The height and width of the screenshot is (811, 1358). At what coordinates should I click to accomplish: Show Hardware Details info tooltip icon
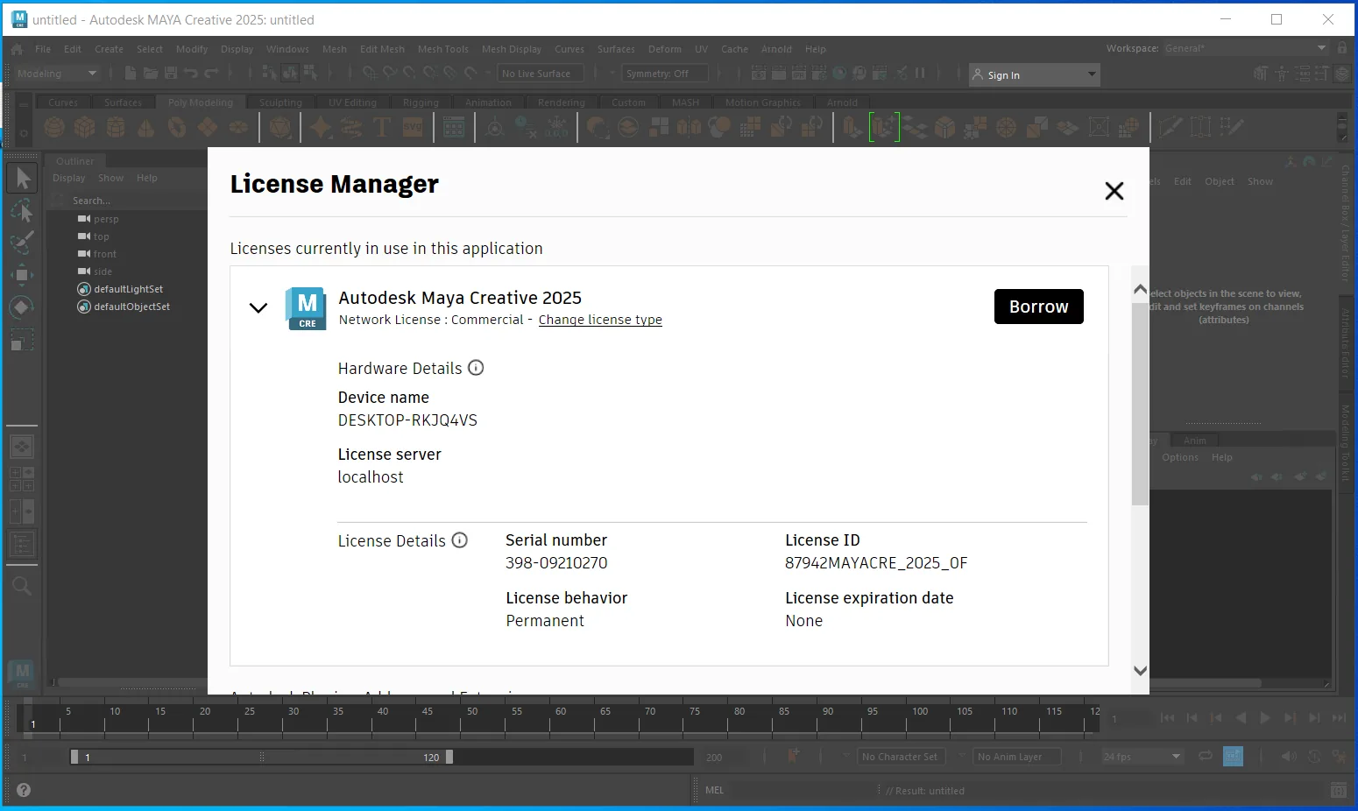coord(476,368)
